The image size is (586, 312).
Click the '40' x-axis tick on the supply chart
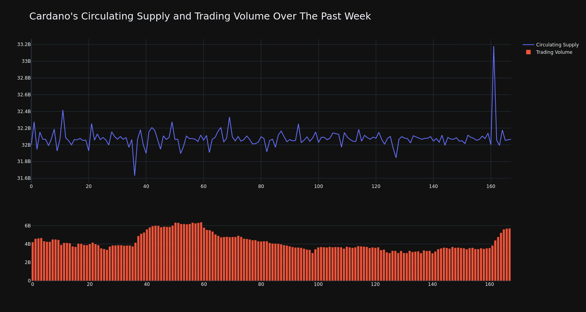pos(146,186)
